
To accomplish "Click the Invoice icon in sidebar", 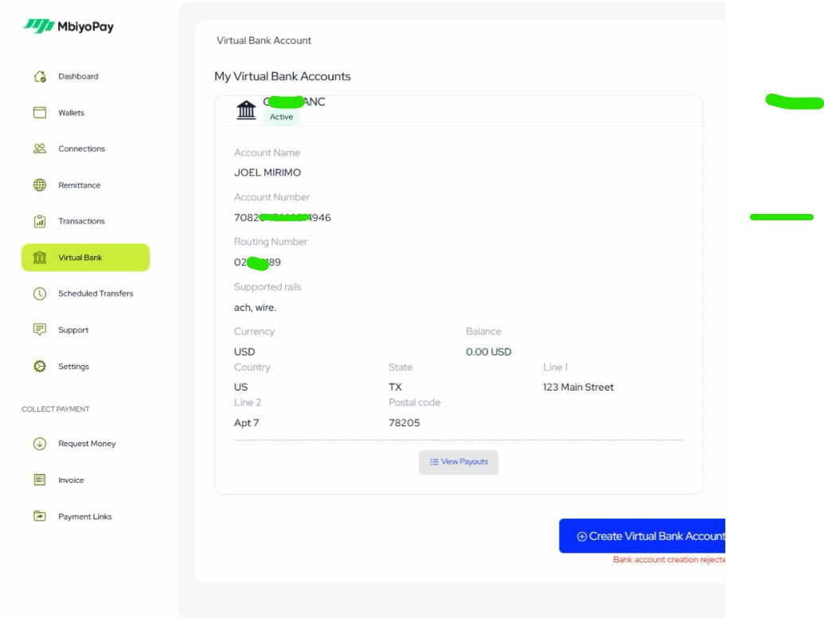I will [40, 480].
